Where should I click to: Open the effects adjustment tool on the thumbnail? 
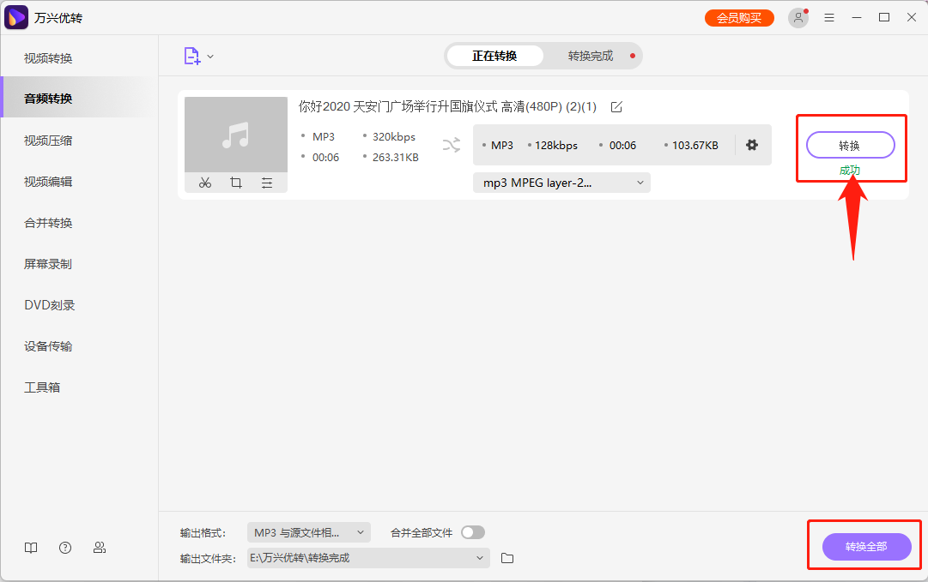click(267, 183)
